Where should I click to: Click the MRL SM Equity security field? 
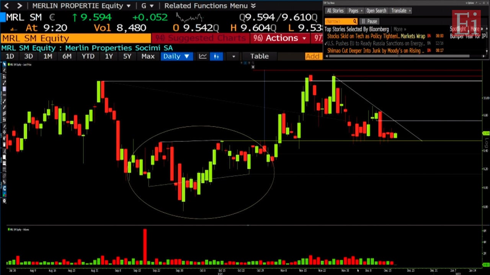point(76,38)
